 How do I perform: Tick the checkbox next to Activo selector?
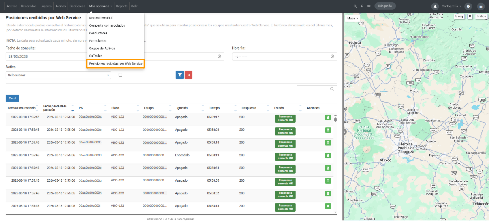click(120, 75)
